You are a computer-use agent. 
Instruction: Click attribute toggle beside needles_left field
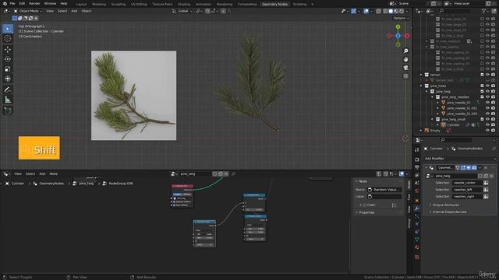[486, 190]
